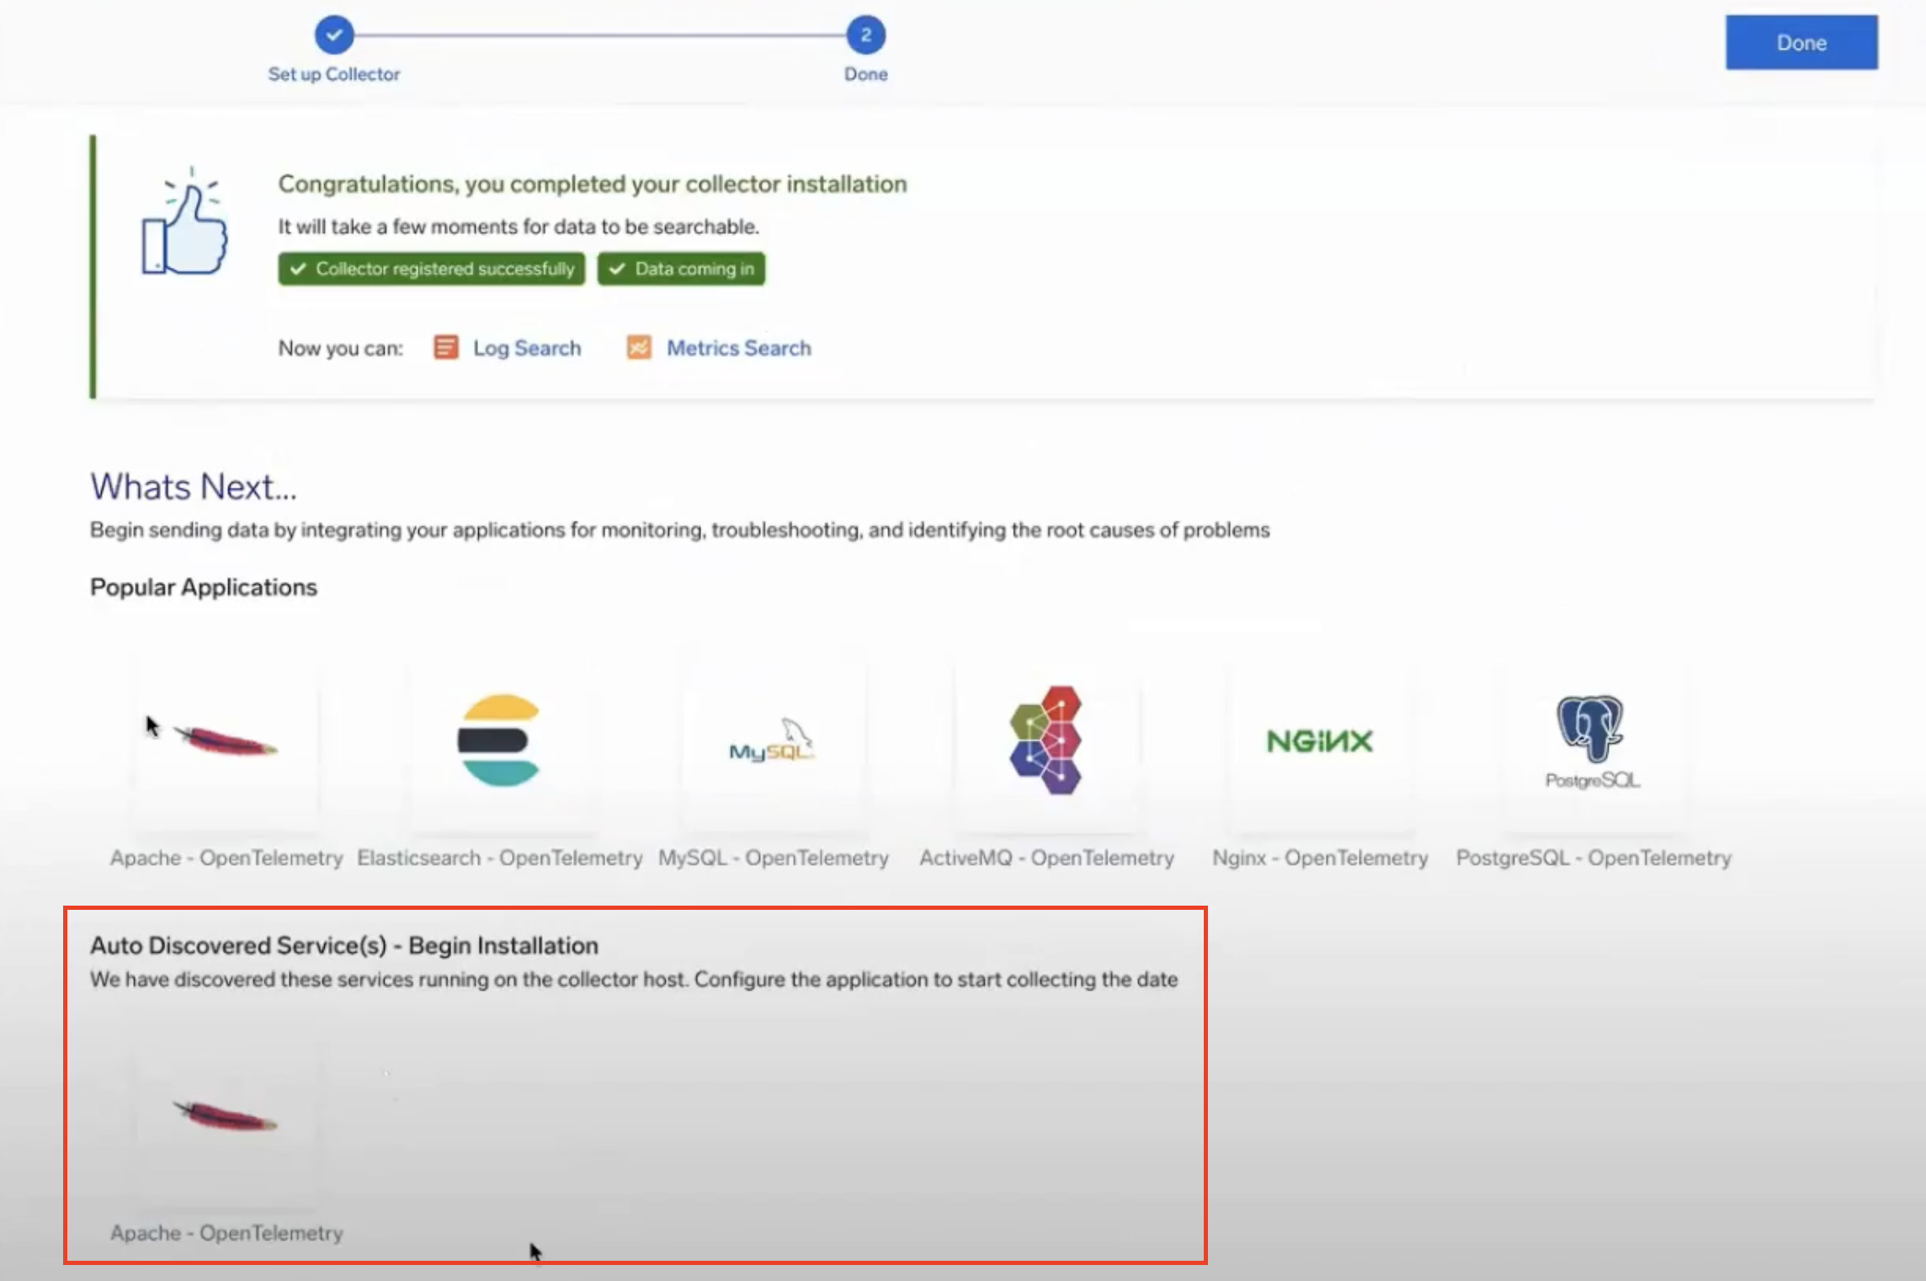
Task: Open Metrics Search via its chart icon
Action: (x=638, y=347)
